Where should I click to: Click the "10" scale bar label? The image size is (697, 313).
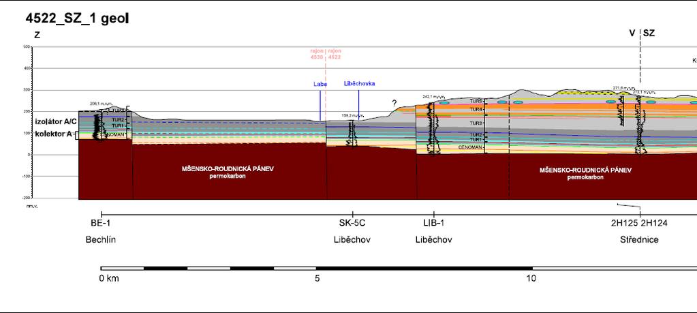[531, 279]
